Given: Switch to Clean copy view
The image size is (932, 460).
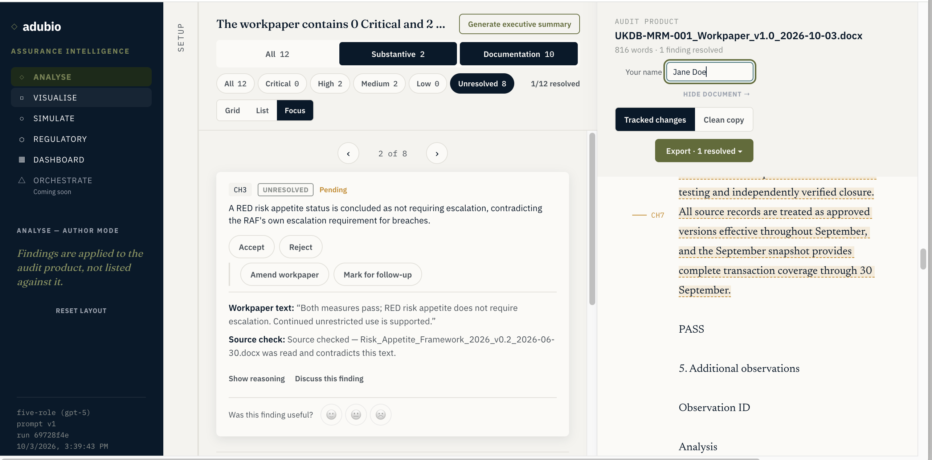Looking at the screenshot, I should (724, 120).
